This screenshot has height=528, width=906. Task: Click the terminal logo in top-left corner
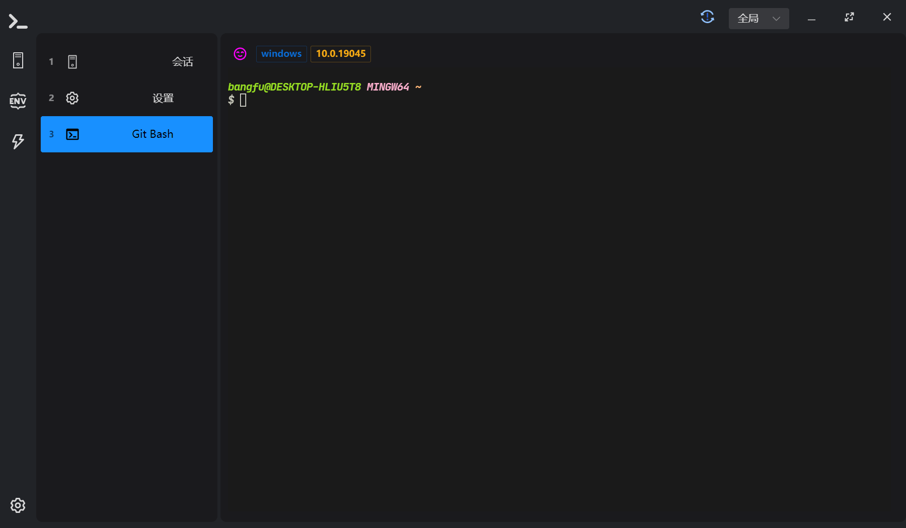(x=18, y=21)
